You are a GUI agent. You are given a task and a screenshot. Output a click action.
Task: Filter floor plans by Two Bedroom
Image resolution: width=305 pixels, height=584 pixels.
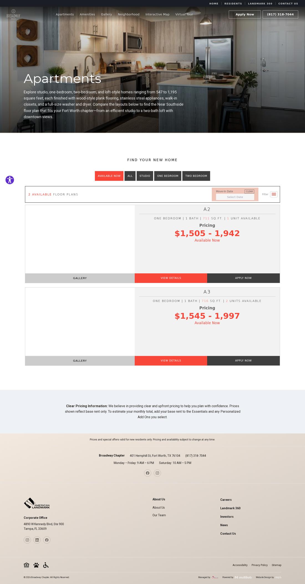pos(196,176)
